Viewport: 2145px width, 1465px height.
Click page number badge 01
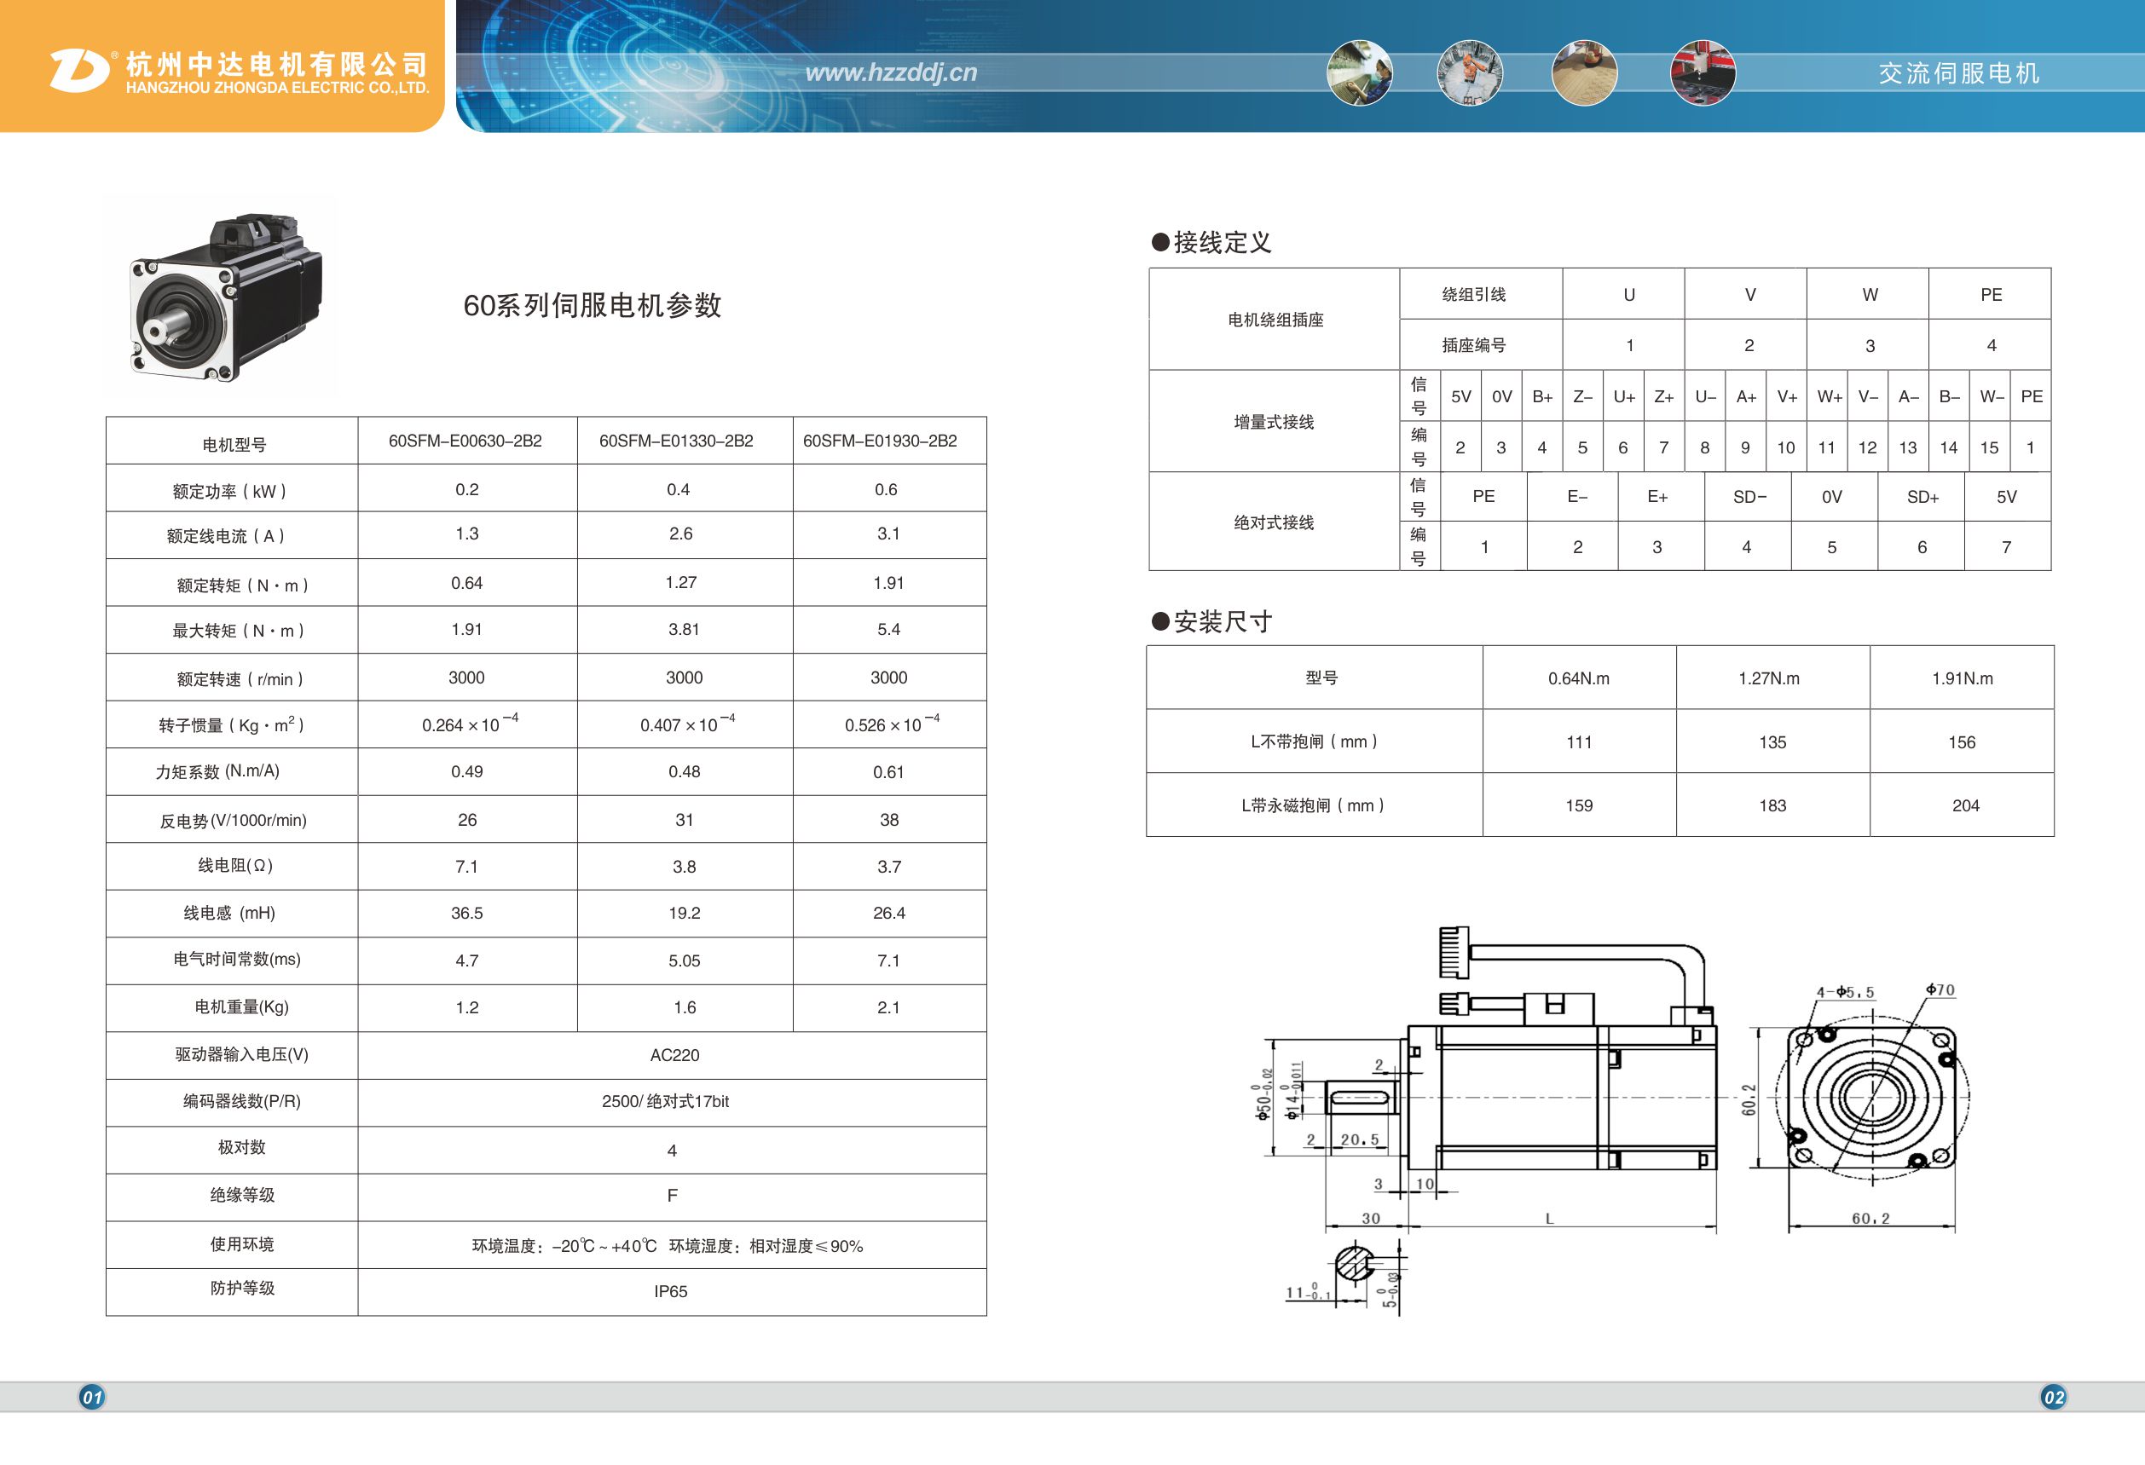tap(91, 1397)
